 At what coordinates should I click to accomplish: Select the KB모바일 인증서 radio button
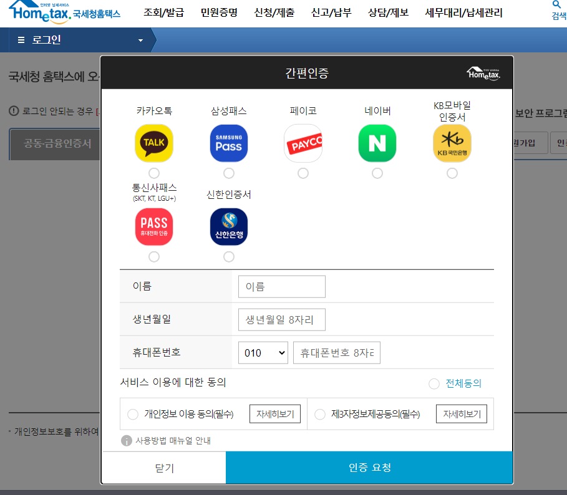tap(452, 173)
